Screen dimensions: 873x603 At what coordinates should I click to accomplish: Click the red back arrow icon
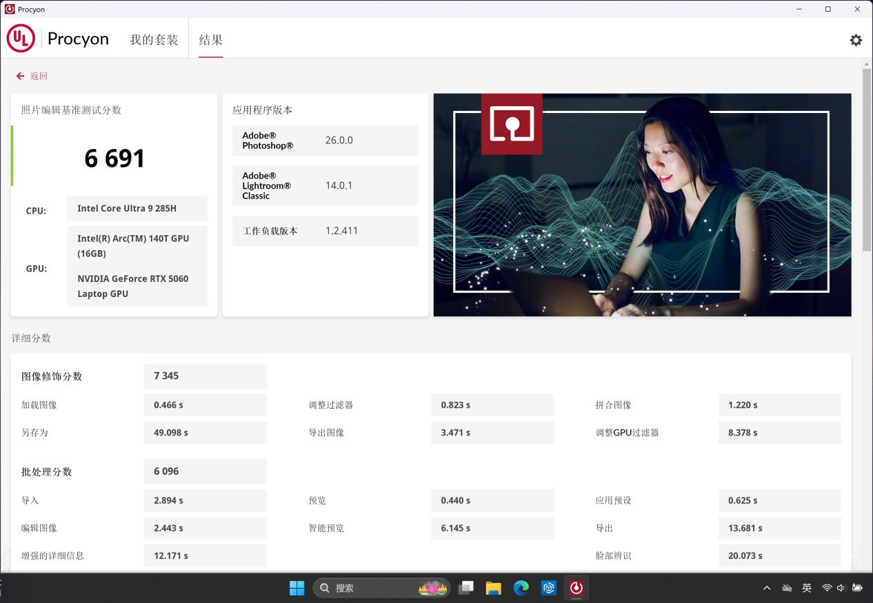coord(19,75)
